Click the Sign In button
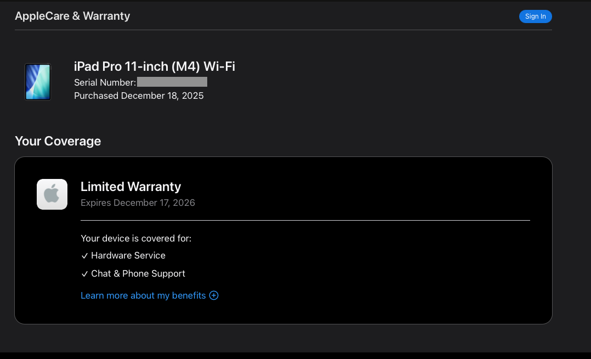This screenshot has height=359, width=591. [x=535, y=16]
